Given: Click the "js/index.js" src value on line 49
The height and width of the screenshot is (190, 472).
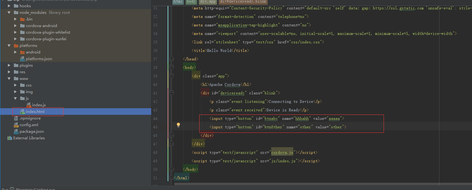Looking at the screenshot, I should [x=284, y=161].
